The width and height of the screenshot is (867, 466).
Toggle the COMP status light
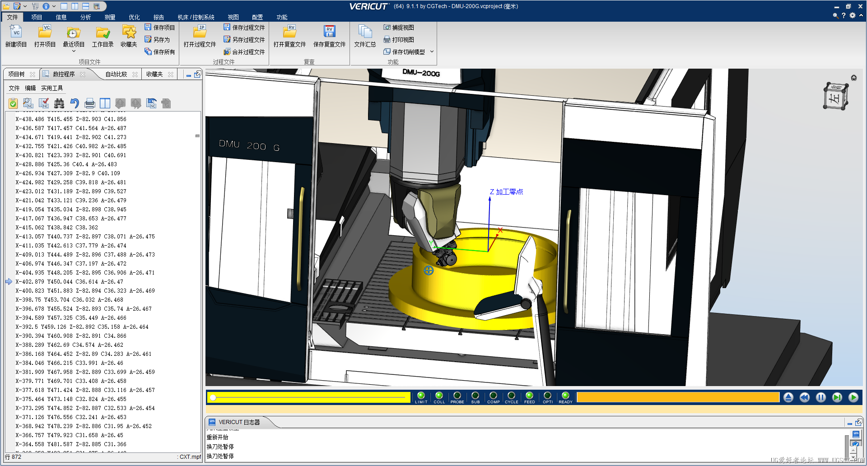coord(493,396)
